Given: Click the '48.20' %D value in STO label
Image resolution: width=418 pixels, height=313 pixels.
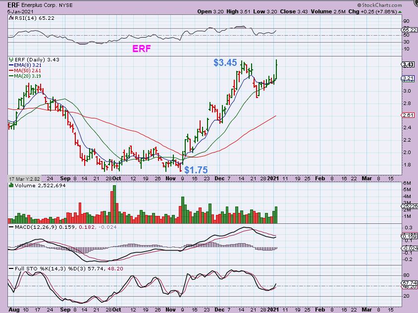Looking at the screenshot, I should (115, 269).
